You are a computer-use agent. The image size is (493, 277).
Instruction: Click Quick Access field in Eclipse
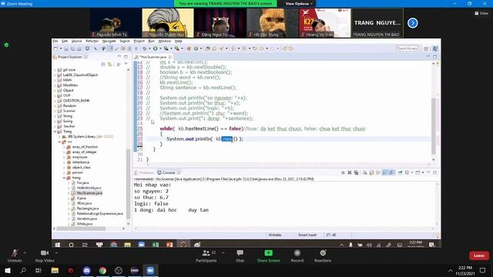pyautogui.click(x=407, y=48)
